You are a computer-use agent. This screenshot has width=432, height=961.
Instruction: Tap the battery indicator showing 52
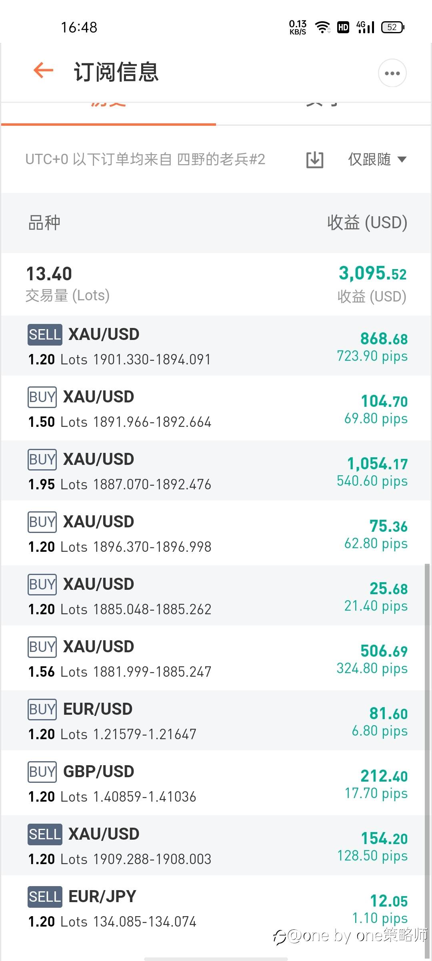(x=393, y=27)
